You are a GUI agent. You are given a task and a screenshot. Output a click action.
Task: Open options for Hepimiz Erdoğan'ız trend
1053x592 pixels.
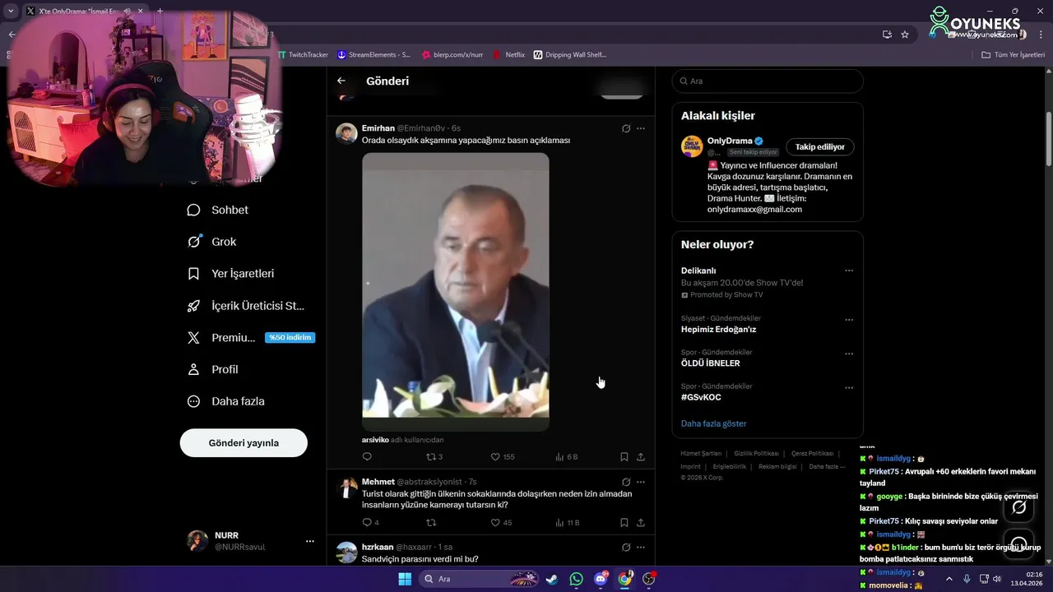(x=849, y=320)
